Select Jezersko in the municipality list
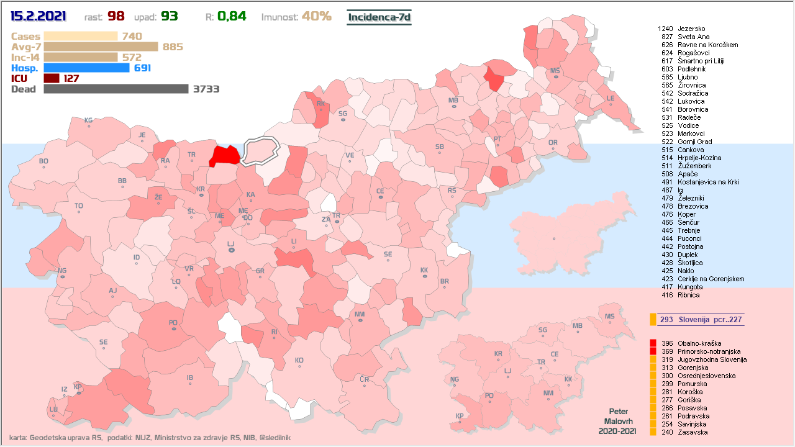This screenshot has height=447, width=795. coord(691,29)
